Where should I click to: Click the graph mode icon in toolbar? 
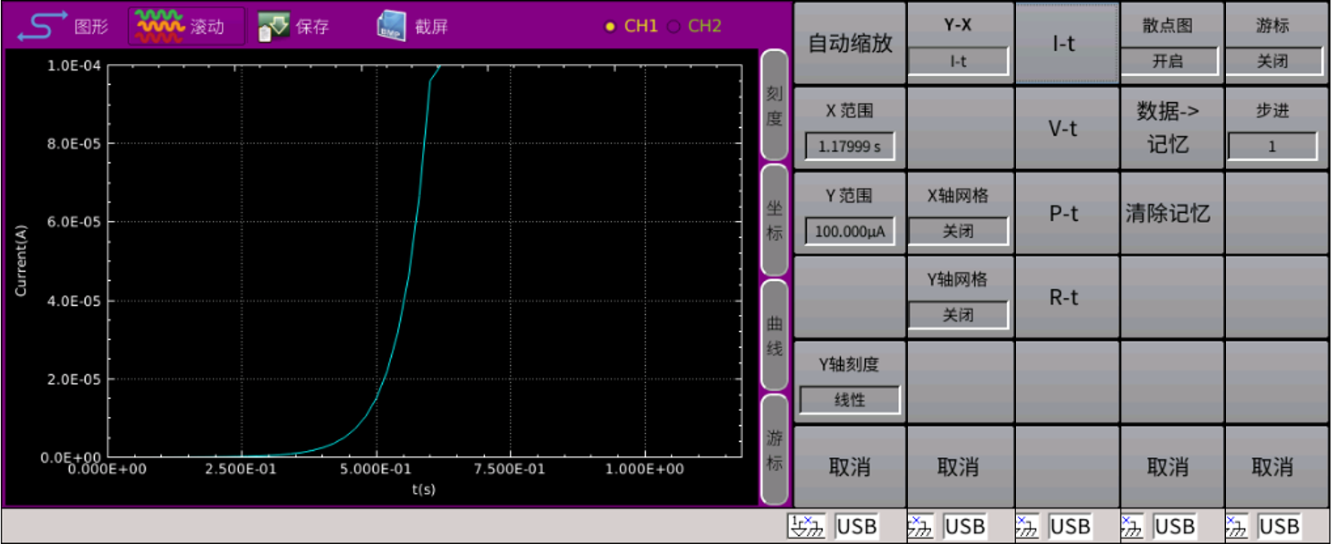(x=42, y=26)
